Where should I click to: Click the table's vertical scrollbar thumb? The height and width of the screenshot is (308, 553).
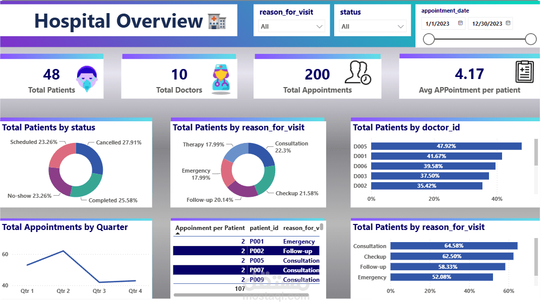pos(321,226)
